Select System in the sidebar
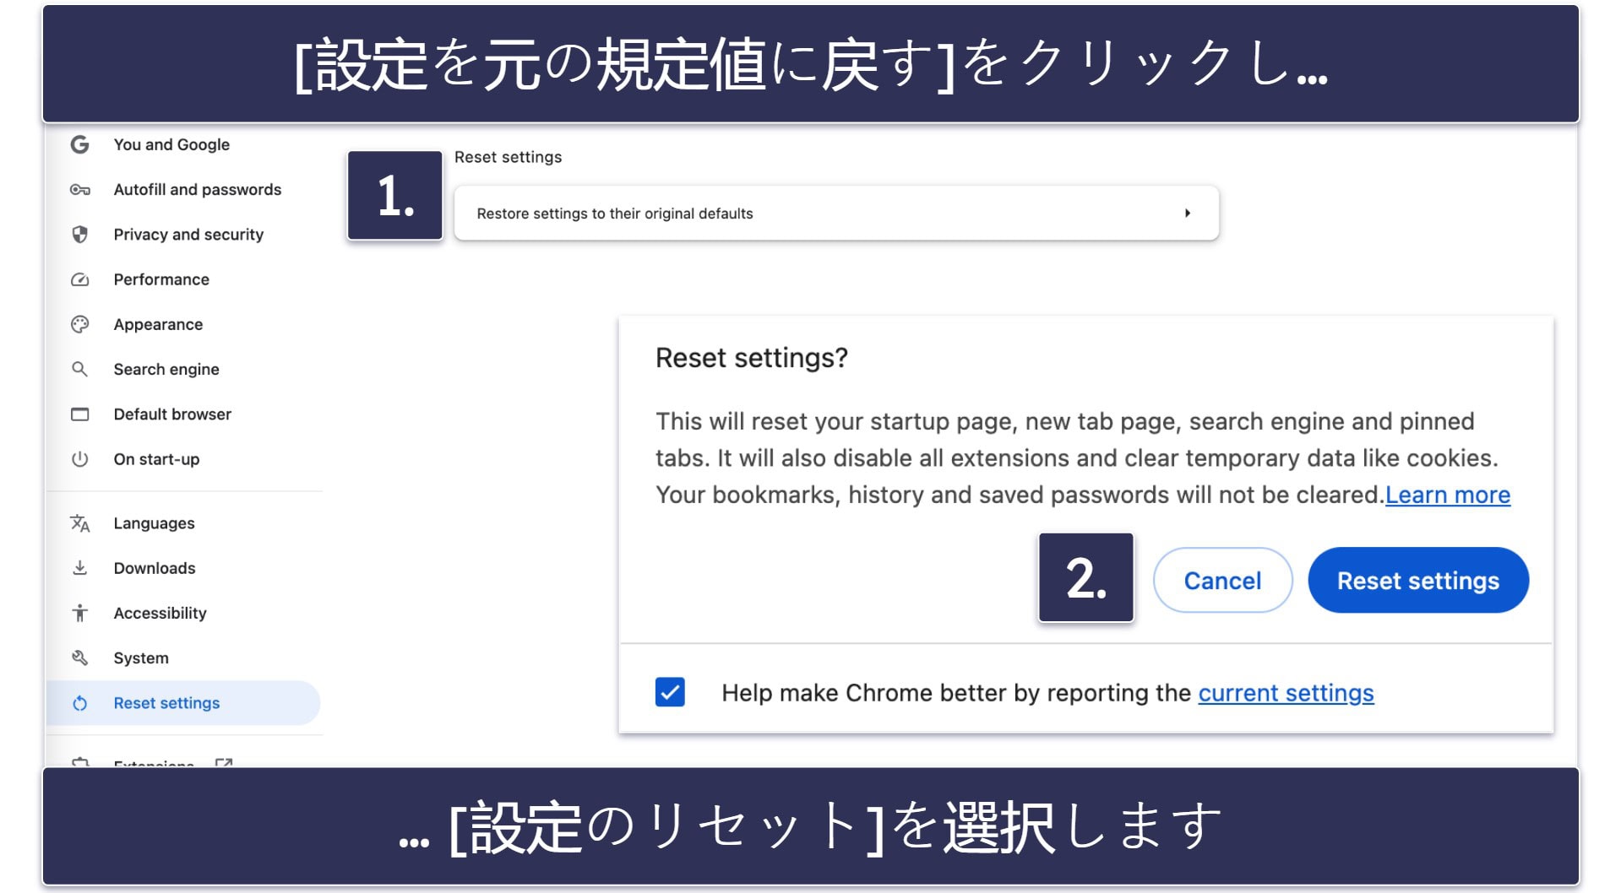The width and height of the screenshot is (1621, 893). tap(141, 658)
